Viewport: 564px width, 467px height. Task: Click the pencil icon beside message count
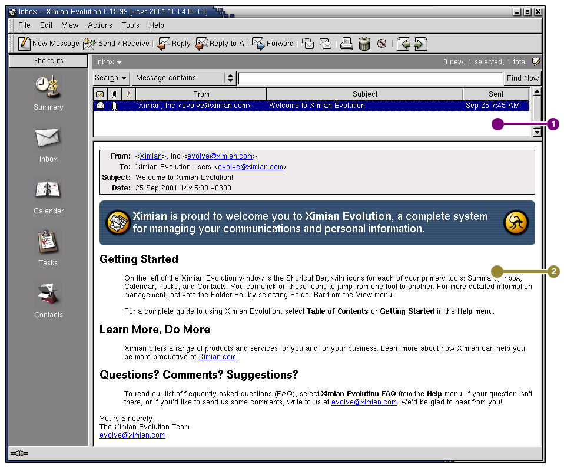coord(536,62)
